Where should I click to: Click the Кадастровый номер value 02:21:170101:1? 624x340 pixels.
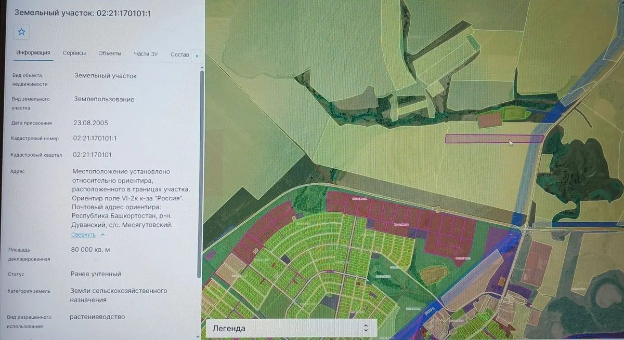click(95, 139)
